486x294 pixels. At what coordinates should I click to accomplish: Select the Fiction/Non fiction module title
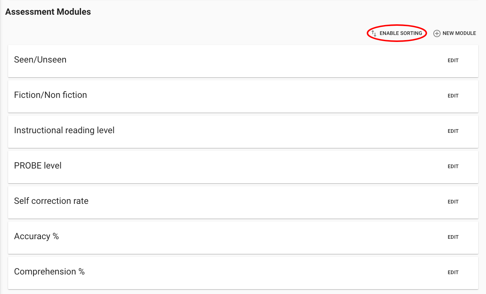[50, 95]
